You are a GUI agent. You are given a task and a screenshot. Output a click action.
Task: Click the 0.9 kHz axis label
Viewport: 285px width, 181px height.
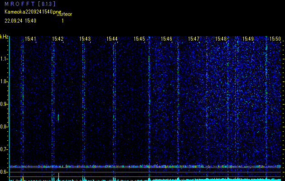(4, 104)
